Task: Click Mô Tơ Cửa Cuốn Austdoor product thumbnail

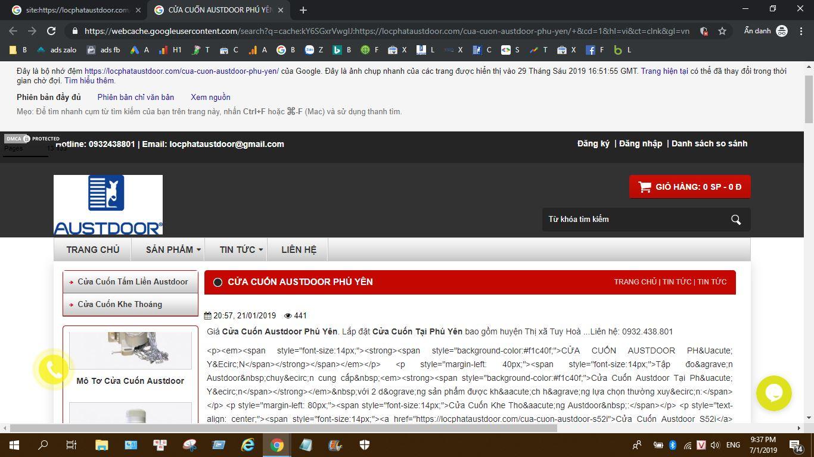Action: click(x=131, y=350)
